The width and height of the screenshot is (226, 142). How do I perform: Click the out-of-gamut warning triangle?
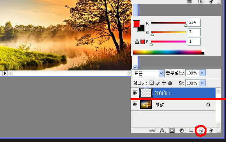click(x=137, y=42)
